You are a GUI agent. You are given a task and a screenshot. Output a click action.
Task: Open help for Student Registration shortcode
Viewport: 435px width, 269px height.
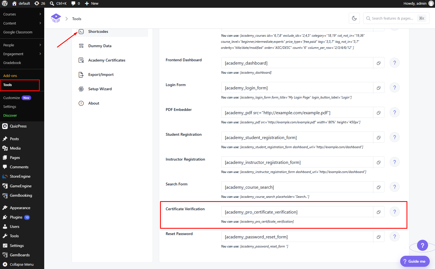pos(395,137)
